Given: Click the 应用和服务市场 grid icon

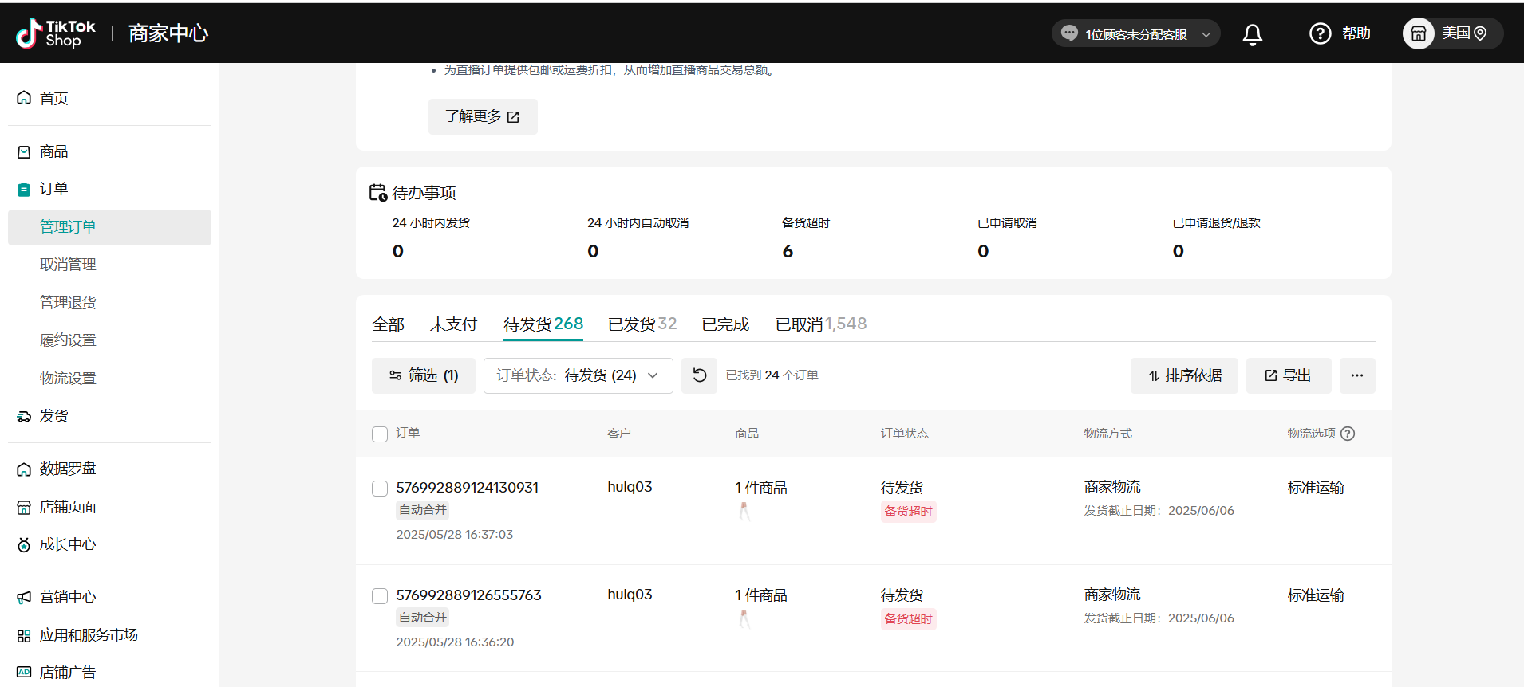Looking at the screenshot, I should [24, 635].
